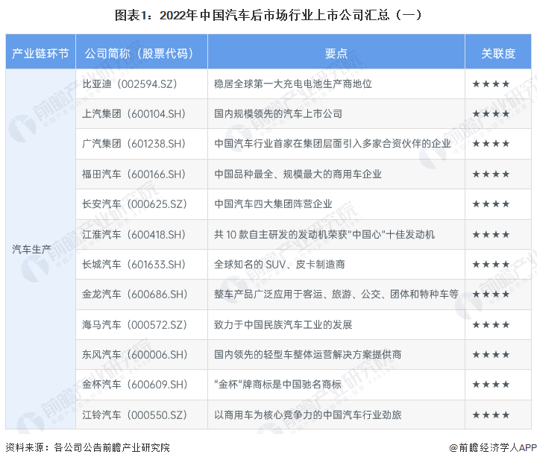Screen dimensions: 537x463
Task: Select 国内规模领先的汽车上市公司 text
Action: 278,113
